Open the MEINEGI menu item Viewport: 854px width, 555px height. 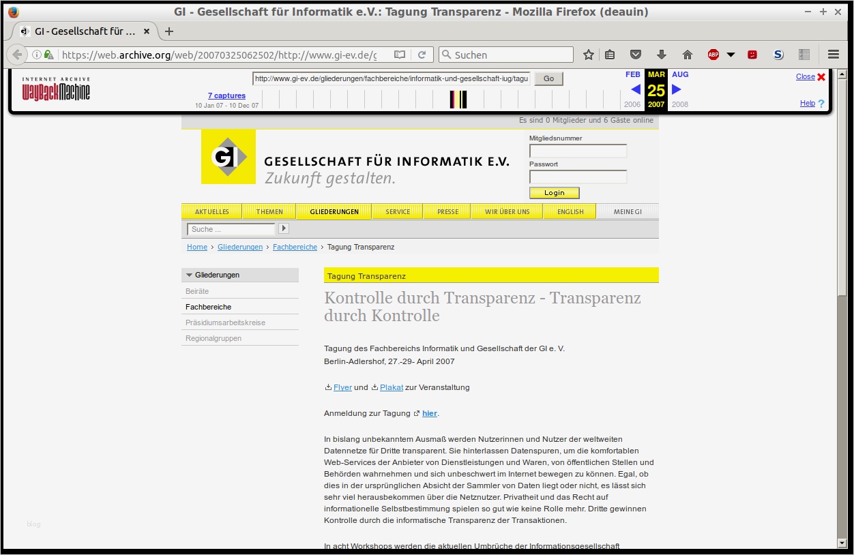point(628,211)
